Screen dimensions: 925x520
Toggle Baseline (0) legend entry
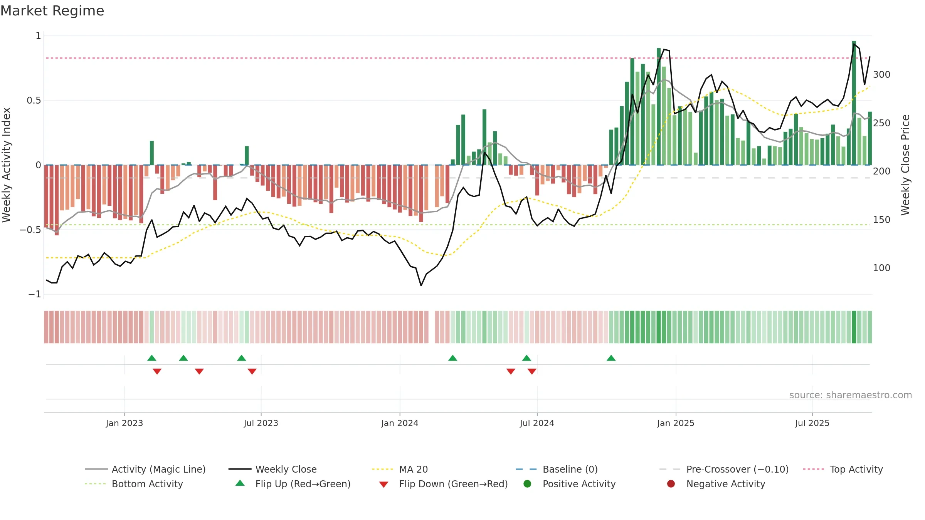pyautogui.click(x=557, y=469)
